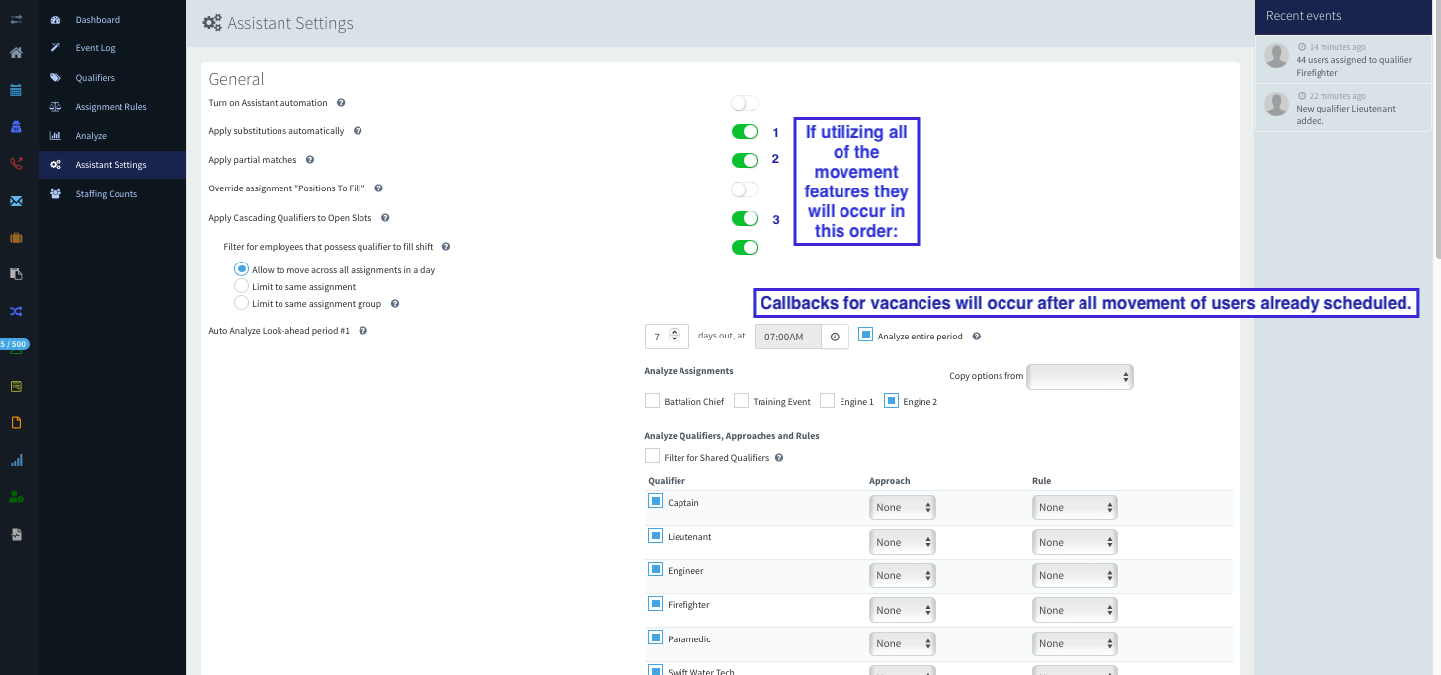Click help icon beside Override assignment Positions To Fill
Image resolution: width=1441 pixels, height=675 pixels.
[x=378, y=188]
